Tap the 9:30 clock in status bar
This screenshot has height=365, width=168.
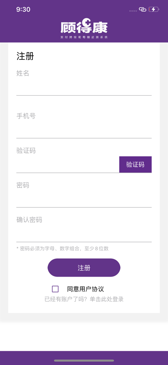click(x=23, y=9)
